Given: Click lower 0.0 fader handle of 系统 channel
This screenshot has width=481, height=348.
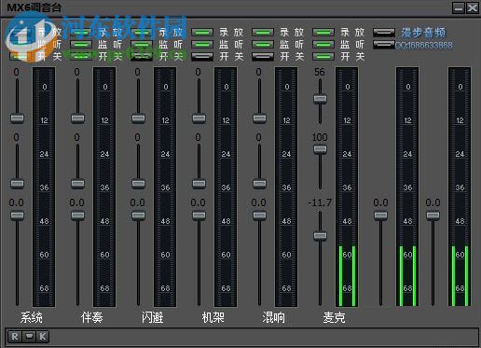Looking at the screenshot, I should click(x=17, y=216).
